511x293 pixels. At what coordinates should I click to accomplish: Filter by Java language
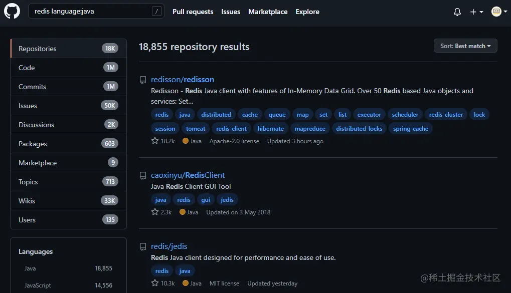(x=68, y=268)
